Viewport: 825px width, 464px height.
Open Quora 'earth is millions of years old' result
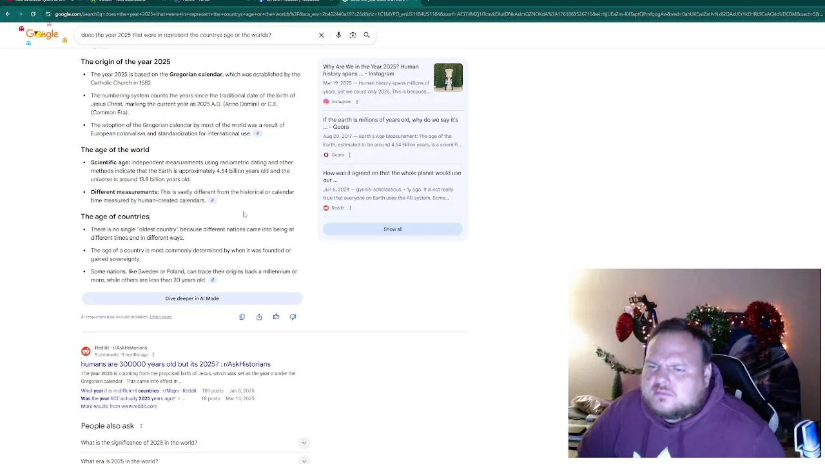tap(391, 123)
